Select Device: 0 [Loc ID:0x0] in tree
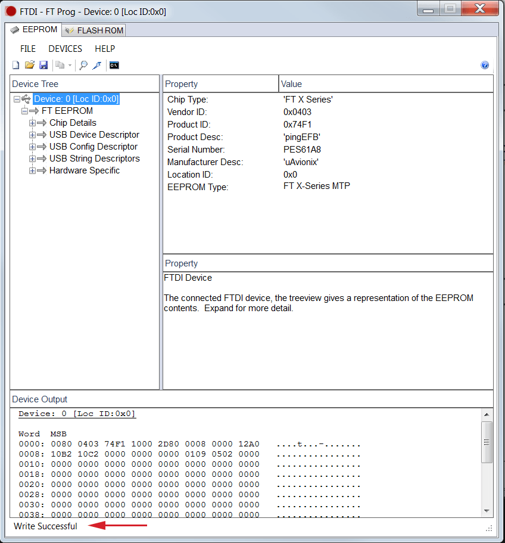 click(76, 99)
